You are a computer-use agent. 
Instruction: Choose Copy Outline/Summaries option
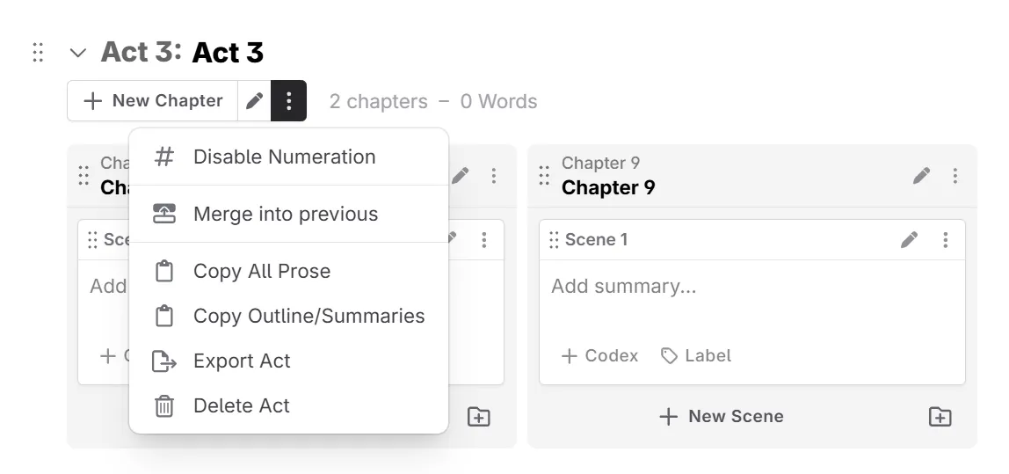(x=309, y=316)
